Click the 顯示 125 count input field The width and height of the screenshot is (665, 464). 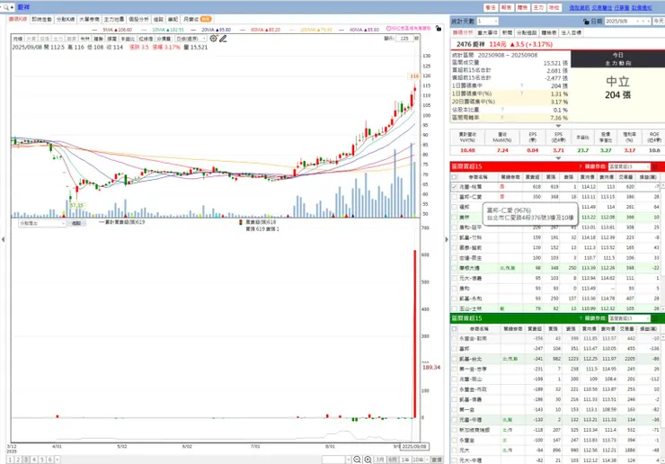click(404, 38)
